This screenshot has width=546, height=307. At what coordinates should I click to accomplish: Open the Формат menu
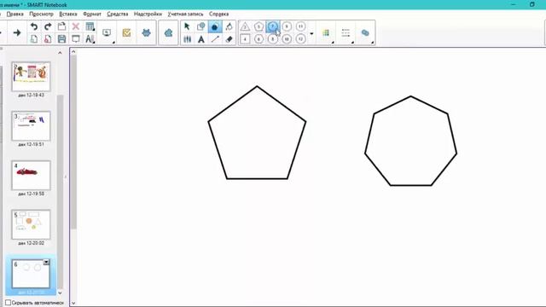(92, 14)
